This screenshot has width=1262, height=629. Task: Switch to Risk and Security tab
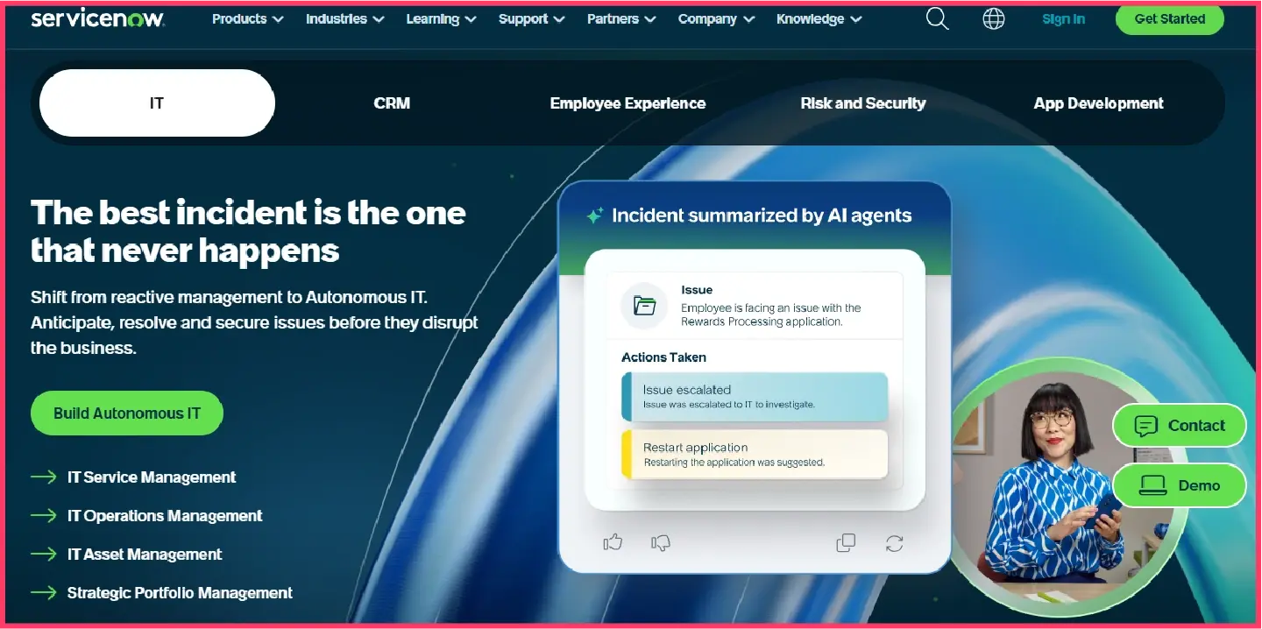point(863,103)
